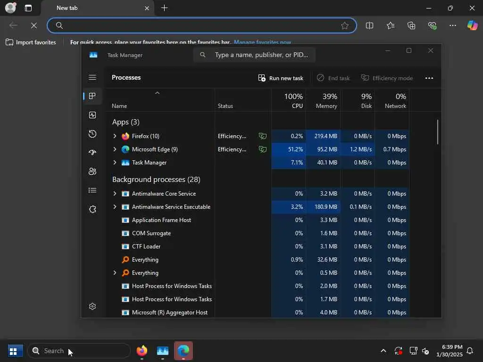Click the Microsoft Edge process icon
Viewport: 483px width, 362px height.
tap(125, 149)
